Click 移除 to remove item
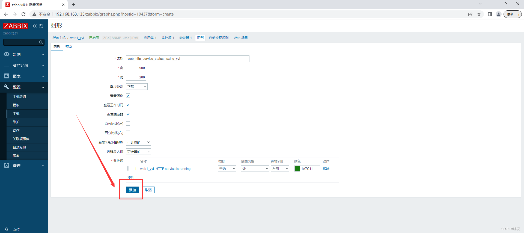The image size is (524, 233). (x=326, y=169)
